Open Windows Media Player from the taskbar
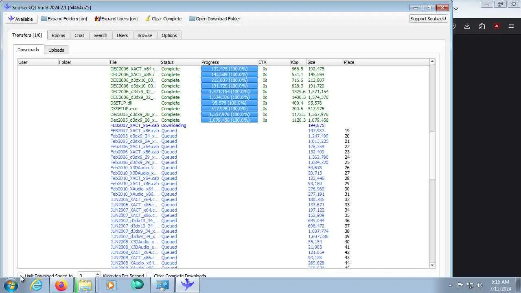 pyautogui.click(x=111, y=285)
